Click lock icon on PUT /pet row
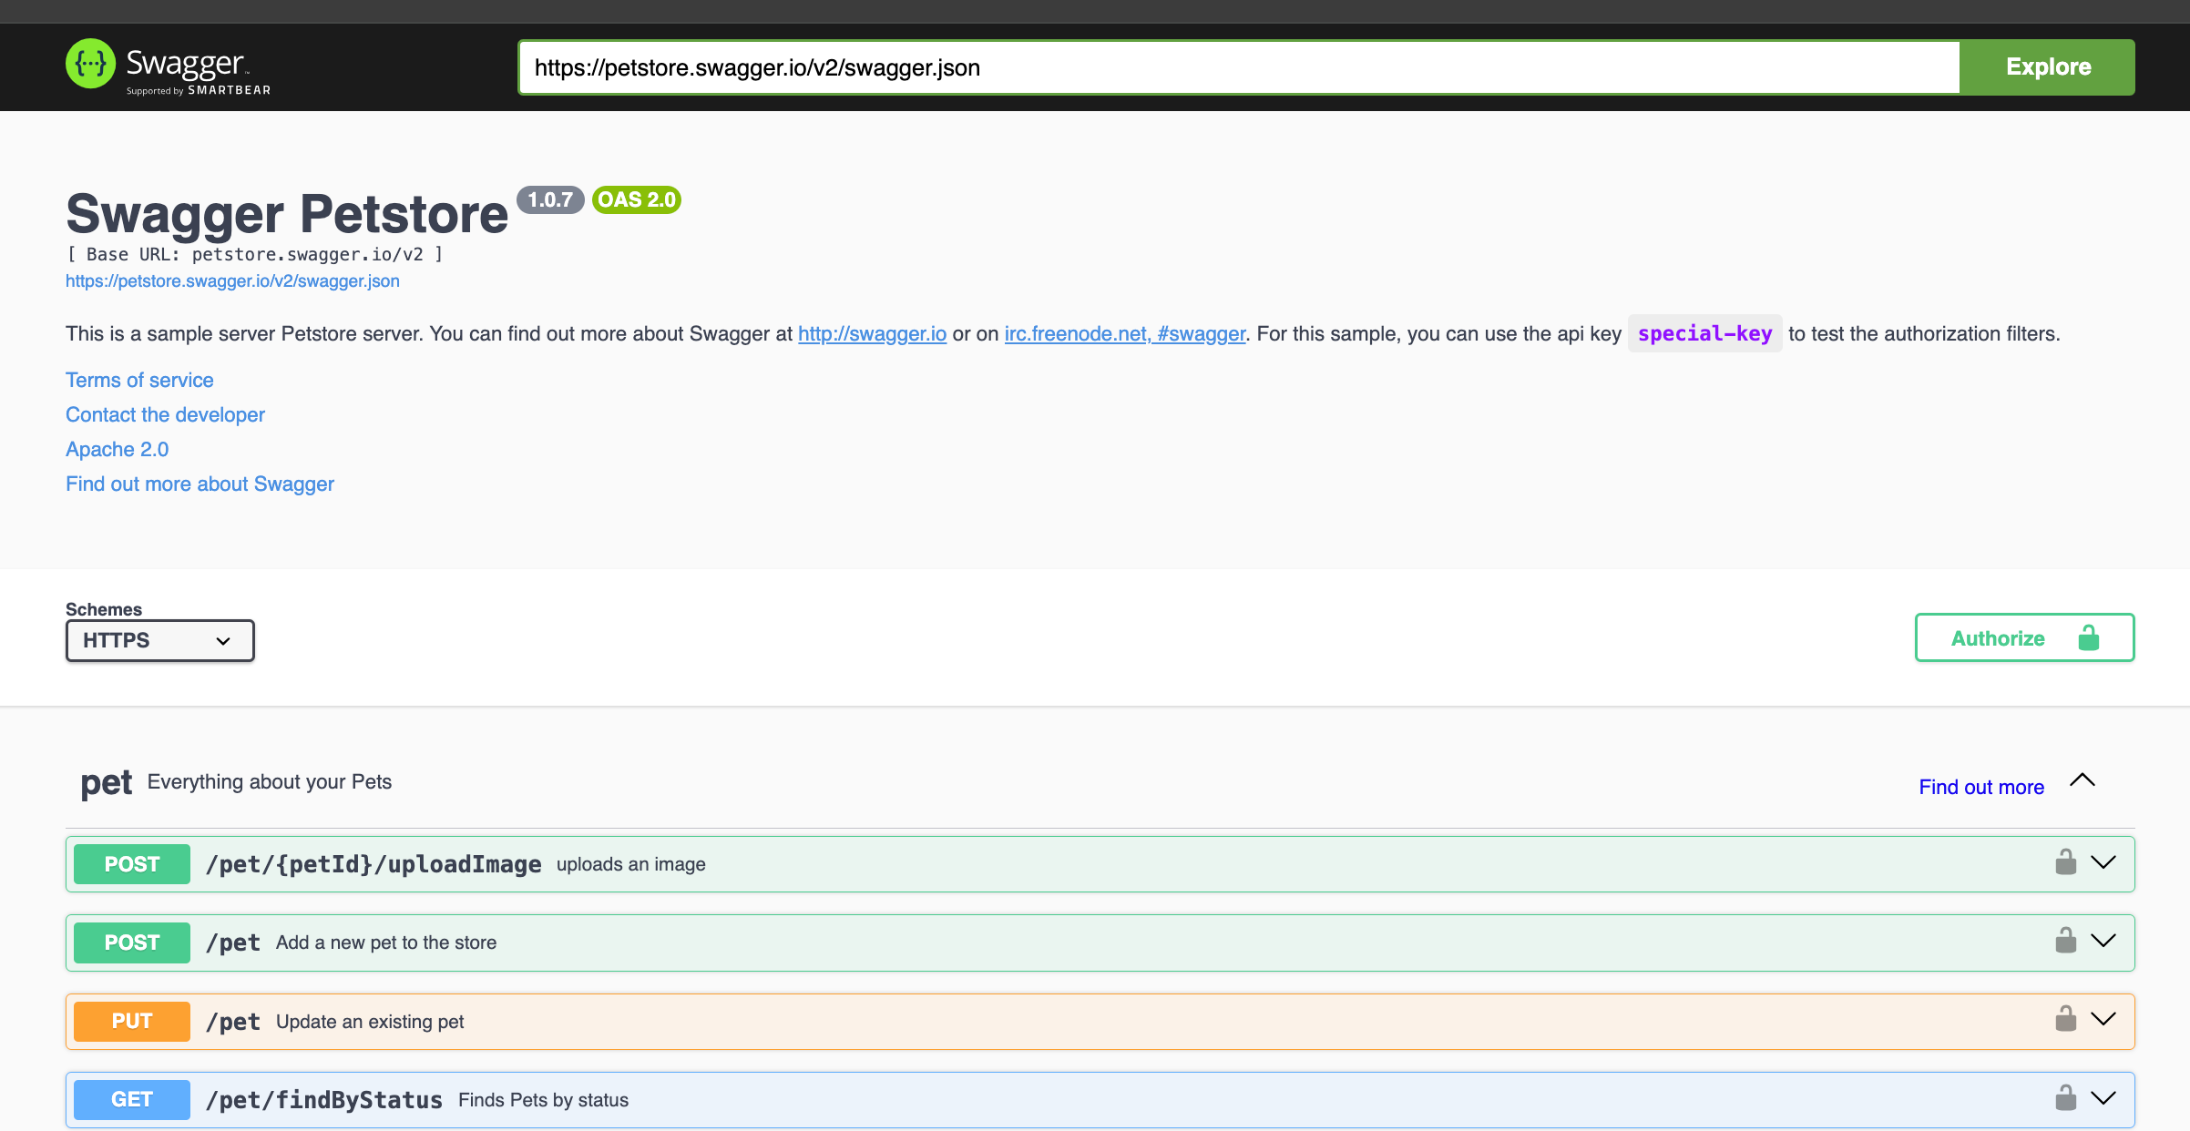 click(x=2065, y=1019)
